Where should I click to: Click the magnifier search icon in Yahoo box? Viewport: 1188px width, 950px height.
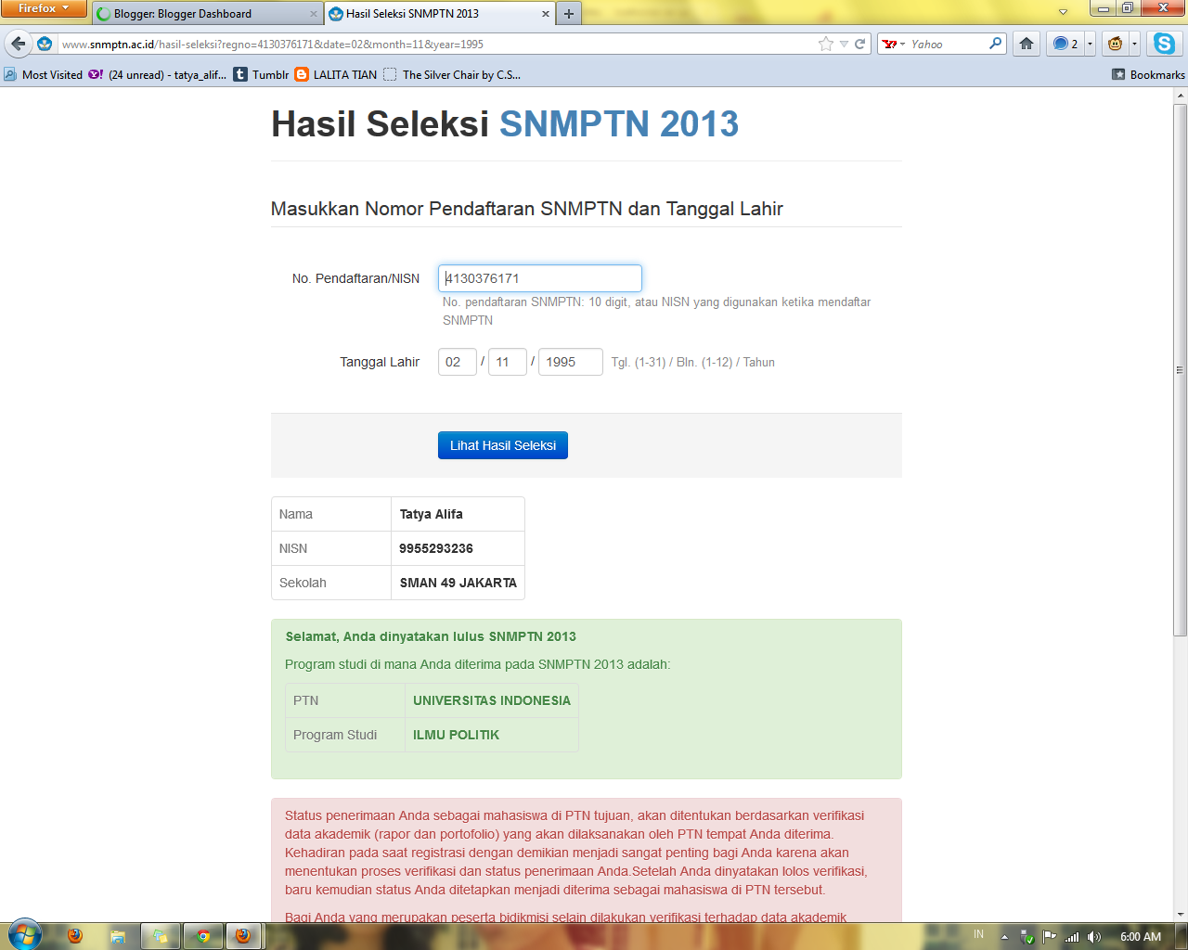pyautogui.click(x=996, y=44)
